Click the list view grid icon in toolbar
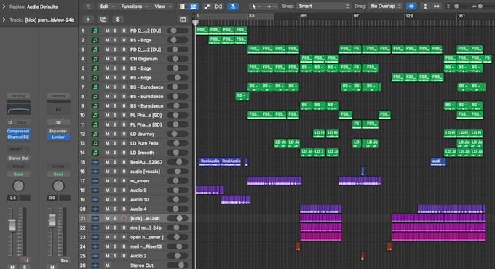495x269 pixels. tap(182, 7)
